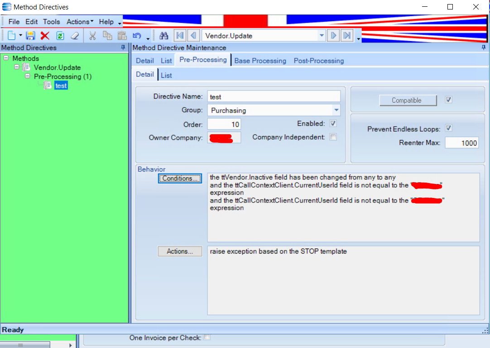This screenshot has width=490, height=348.
Task: Toggle the Prevent Endless Loops checkbox
Action: pyautogui.click(x=448, y=128)
